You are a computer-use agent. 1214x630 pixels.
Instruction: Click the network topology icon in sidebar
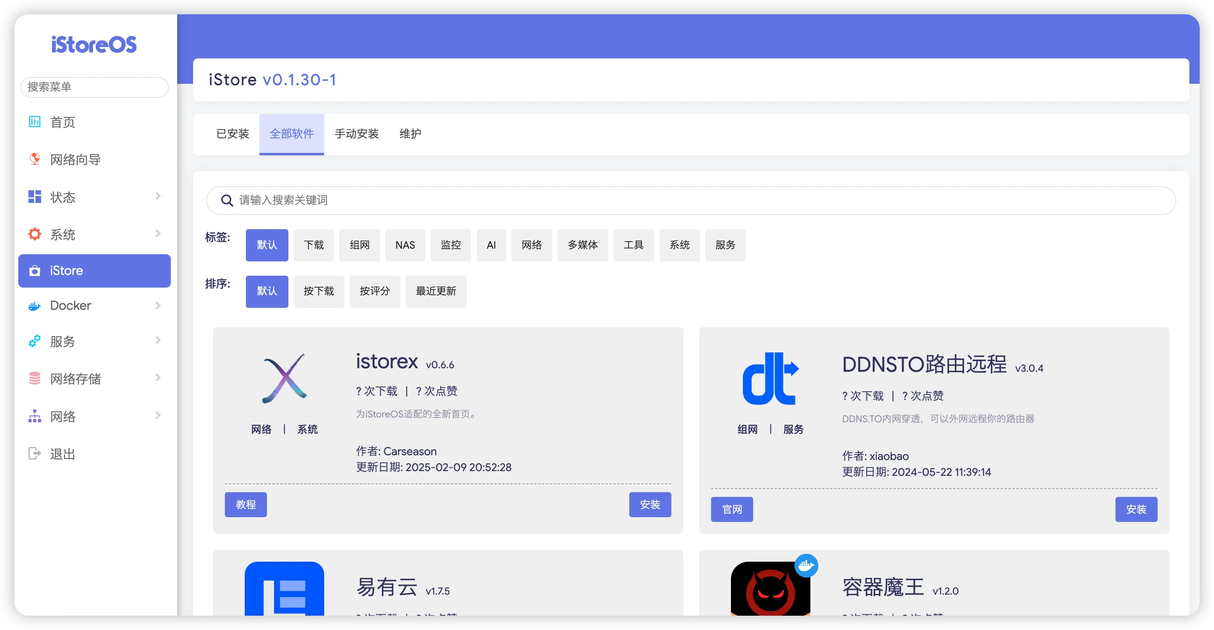pos(35,416)
